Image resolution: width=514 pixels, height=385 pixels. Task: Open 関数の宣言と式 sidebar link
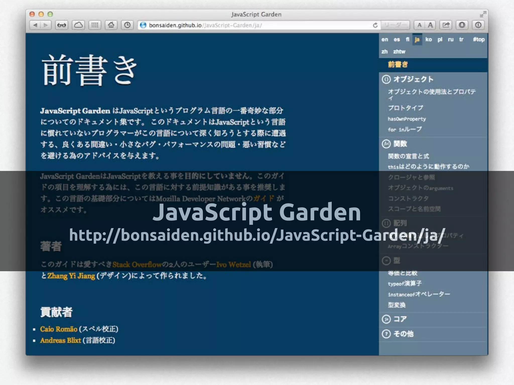[x=409, y=156]
